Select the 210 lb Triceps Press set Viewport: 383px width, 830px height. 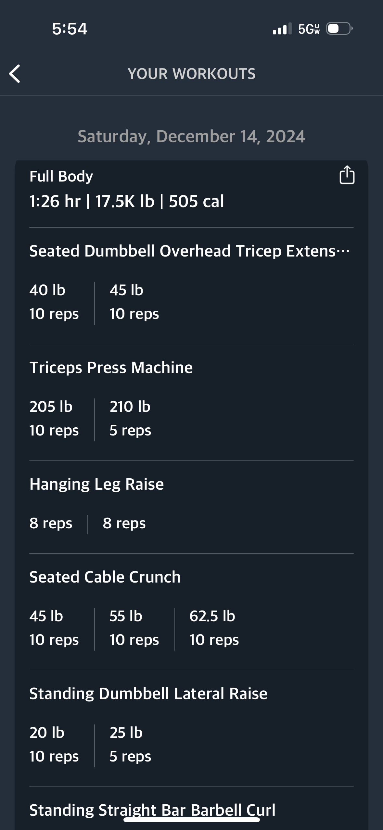point(130,418)
